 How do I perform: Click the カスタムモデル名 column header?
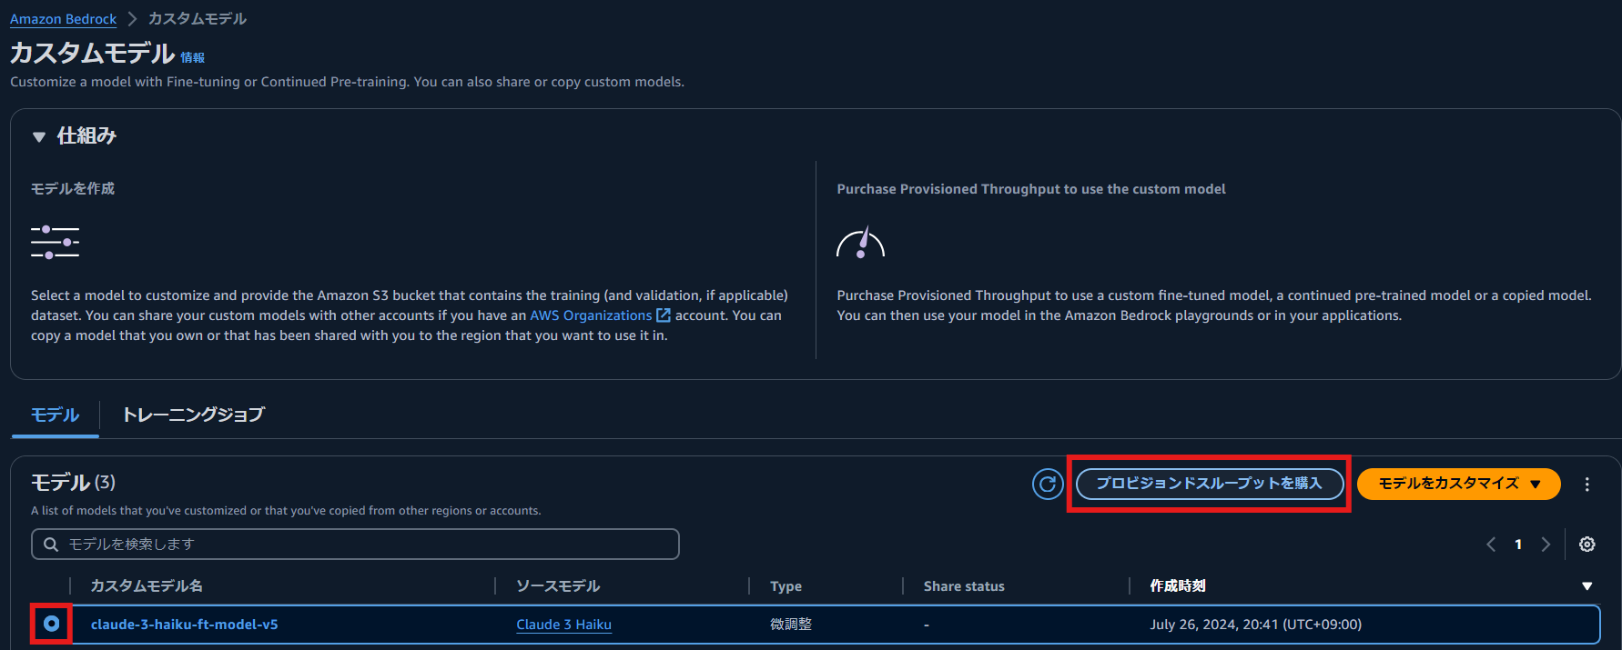pos(147,586)
